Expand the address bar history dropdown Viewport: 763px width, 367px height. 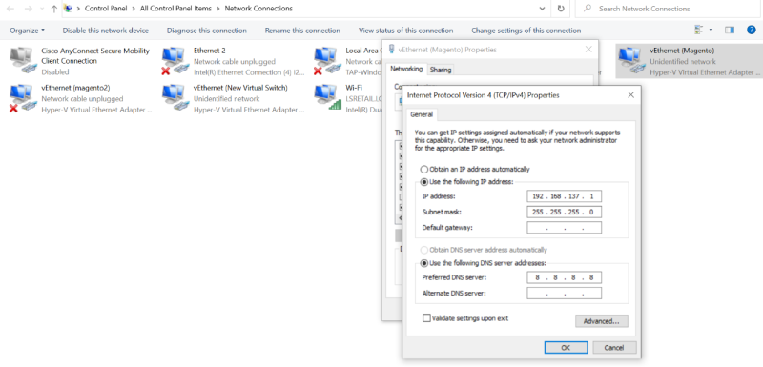543,9
